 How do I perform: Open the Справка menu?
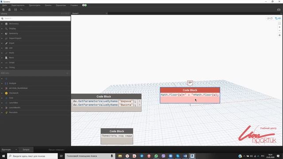click(74, 5)
